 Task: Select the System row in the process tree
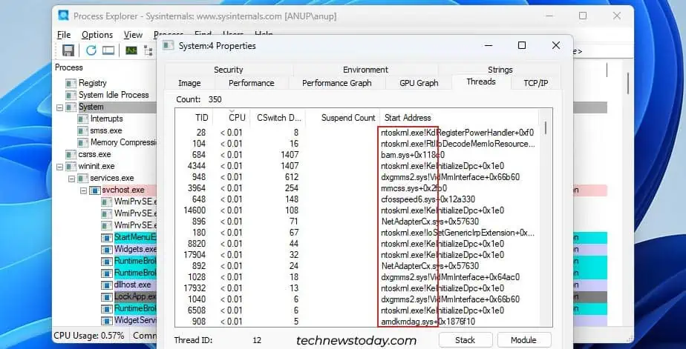tap(91, 107)
